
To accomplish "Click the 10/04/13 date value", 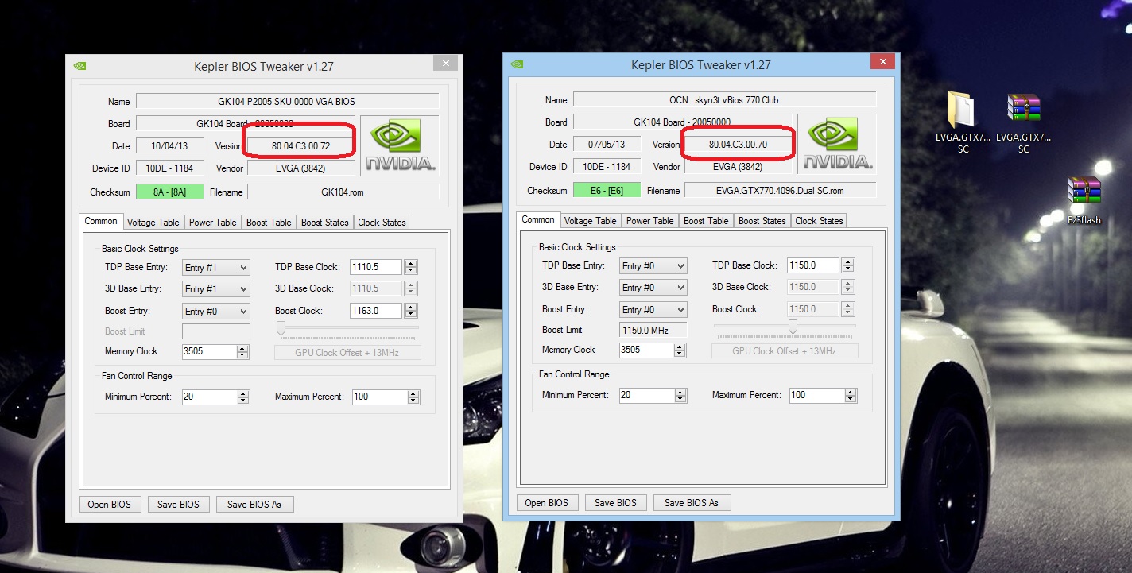I will [x=169, y=146].
